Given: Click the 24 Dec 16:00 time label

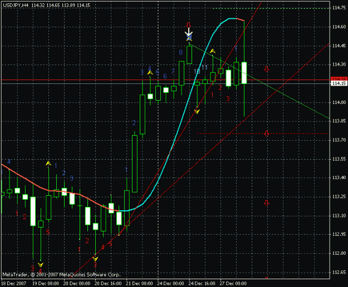Looking at the screenshot, I should 202,284.
